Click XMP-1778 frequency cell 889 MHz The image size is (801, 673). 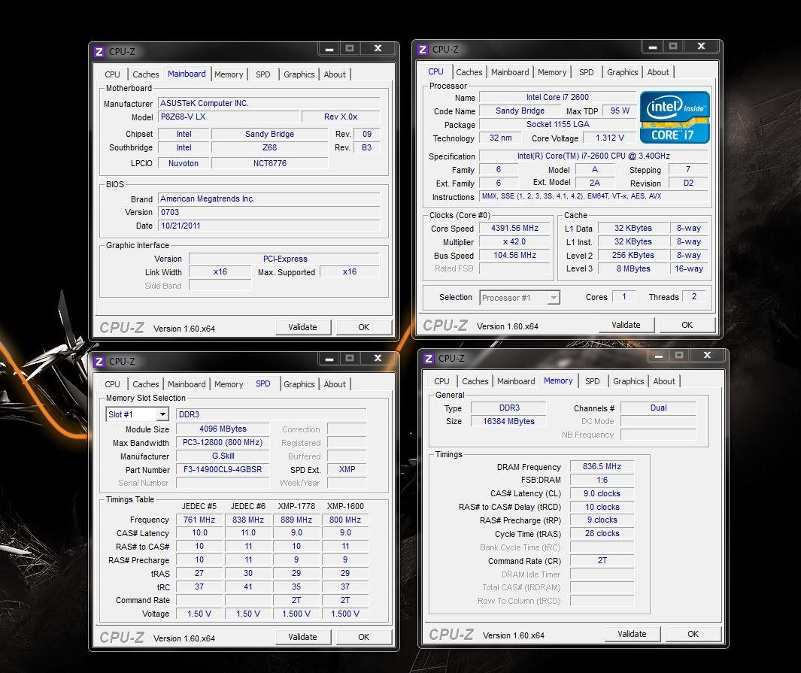(x=296, y=520)
